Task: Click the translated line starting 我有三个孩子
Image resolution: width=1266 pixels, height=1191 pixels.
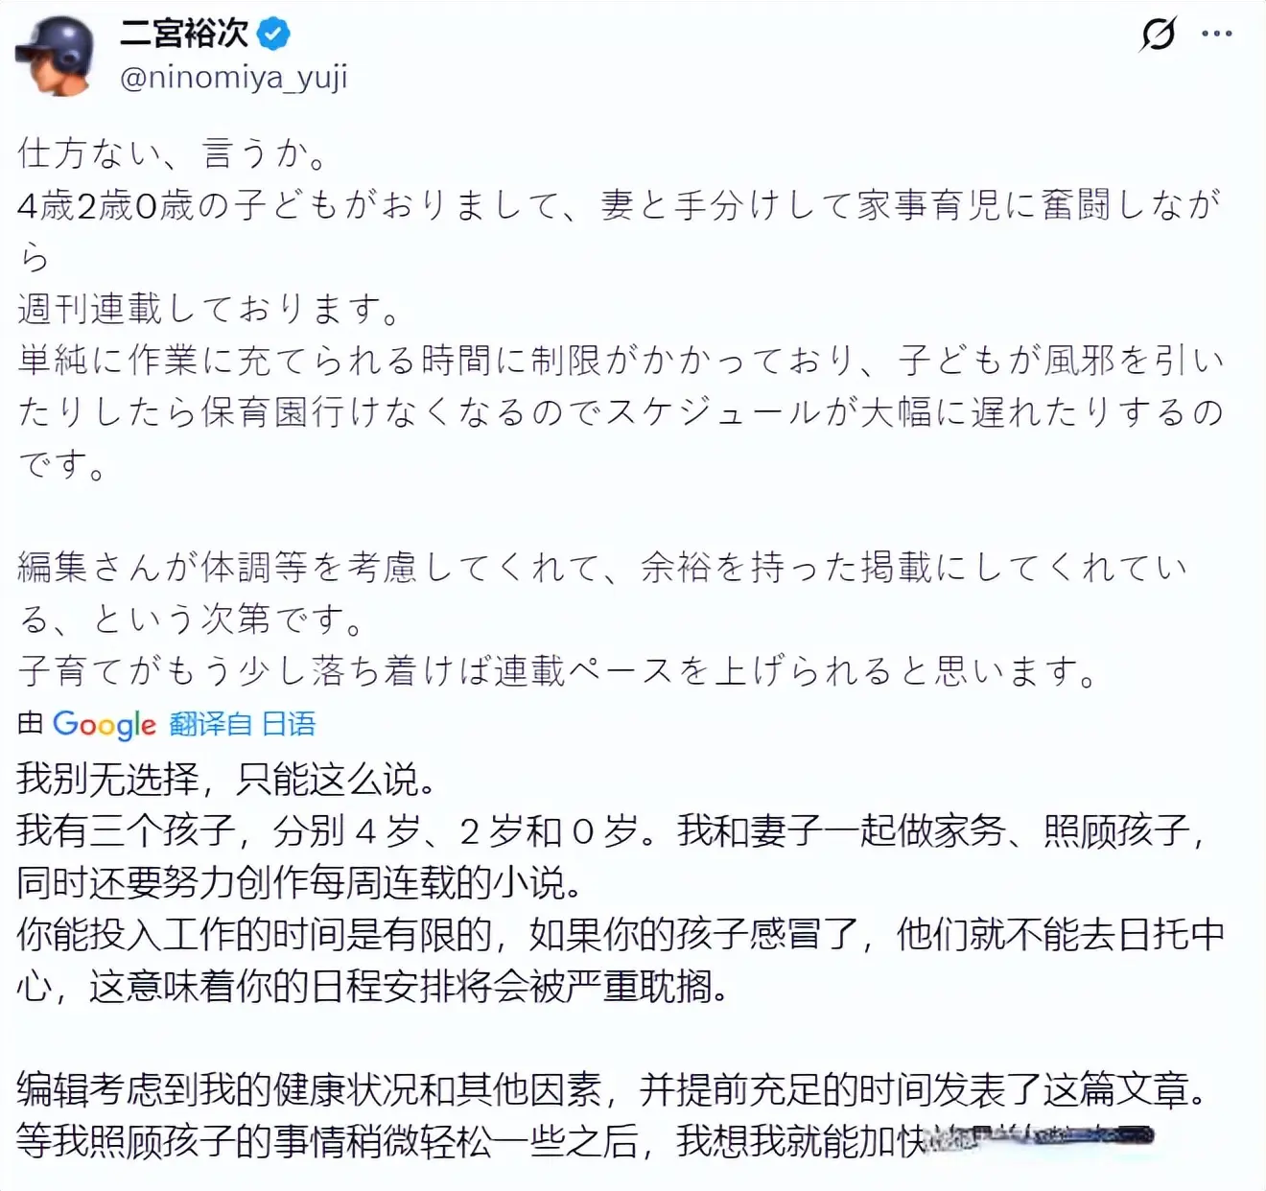Action: (610, 830)
